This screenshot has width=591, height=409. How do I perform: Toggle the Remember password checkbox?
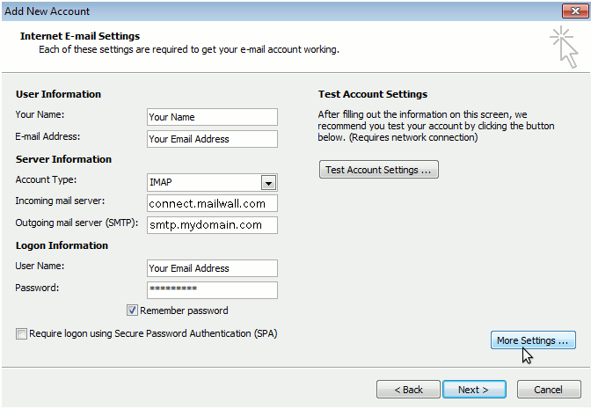[x=132, y=310]
